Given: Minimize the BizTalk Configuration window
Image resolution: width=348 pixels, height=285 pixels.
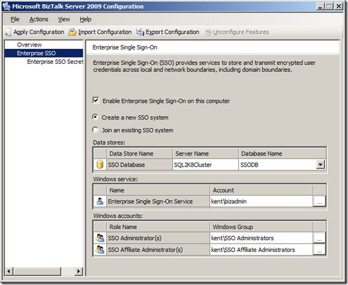Looking at the screenshot, I should pos(320,6).
